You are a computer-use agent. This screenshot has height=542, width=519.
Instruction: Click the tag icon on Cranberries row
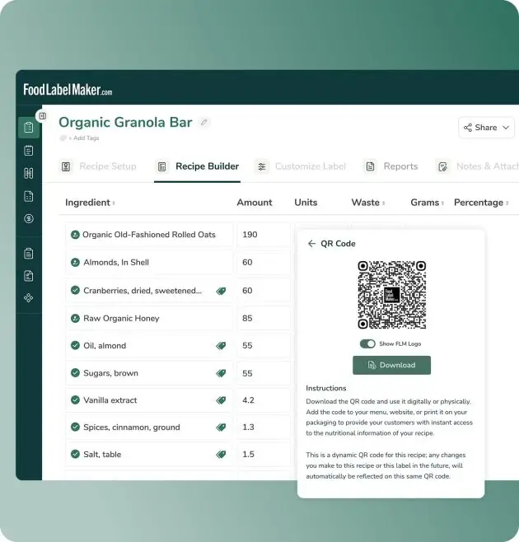tap(221, 291)
